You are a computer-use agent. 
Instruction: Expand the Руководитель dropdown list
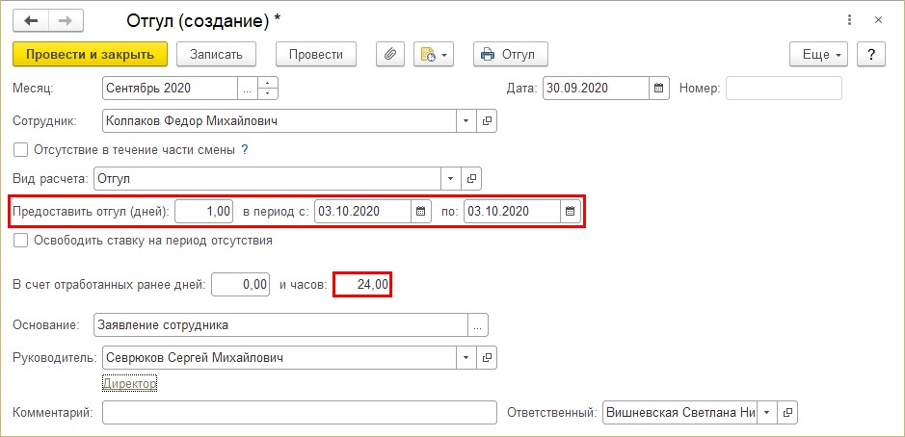pos(466,357)
